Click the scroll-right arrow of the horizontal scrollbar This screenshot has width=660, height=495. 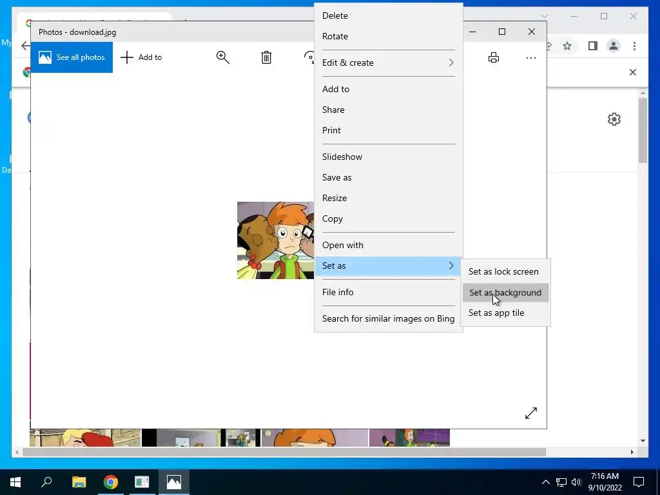632,452
